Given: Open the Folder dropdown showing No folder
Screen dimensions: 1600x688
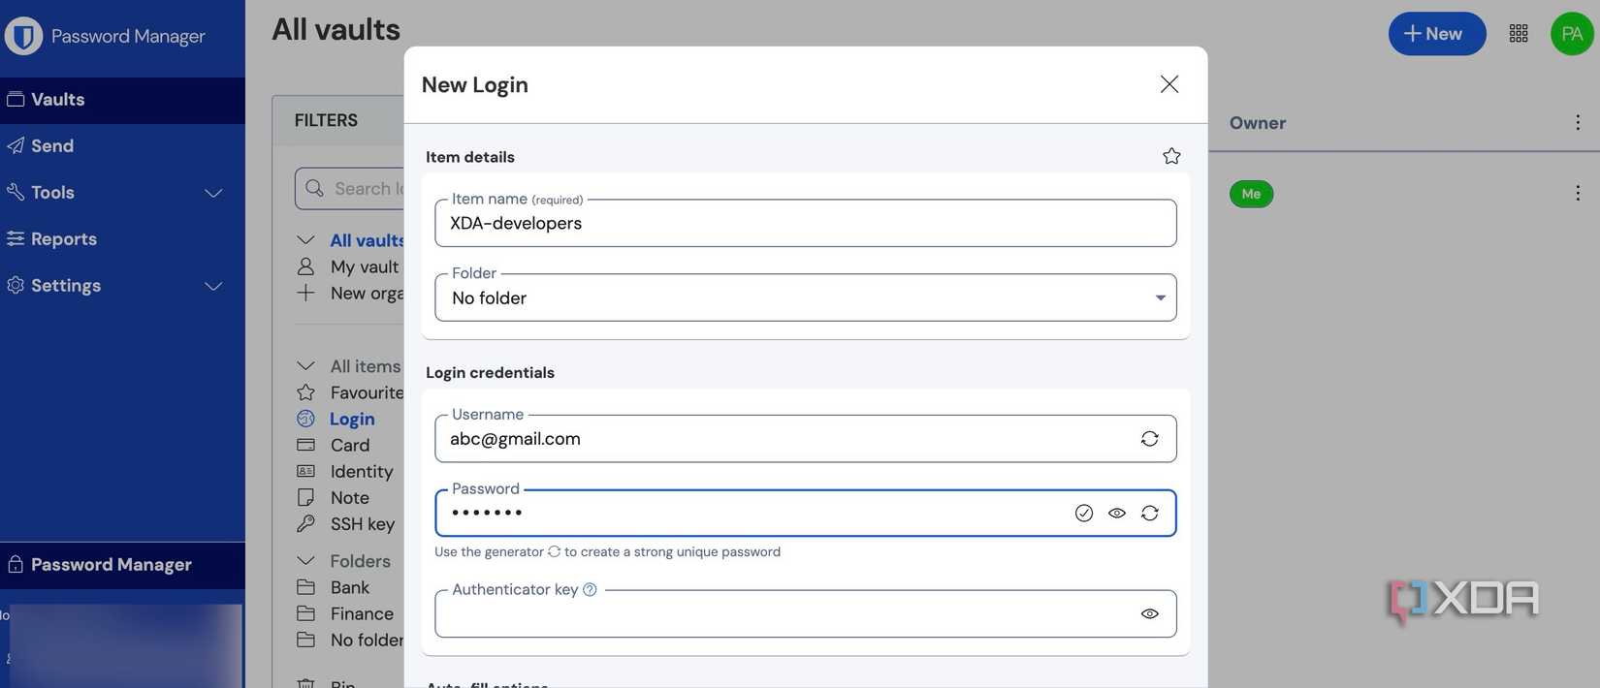Looking at the screenshot, I should [805, 297].
